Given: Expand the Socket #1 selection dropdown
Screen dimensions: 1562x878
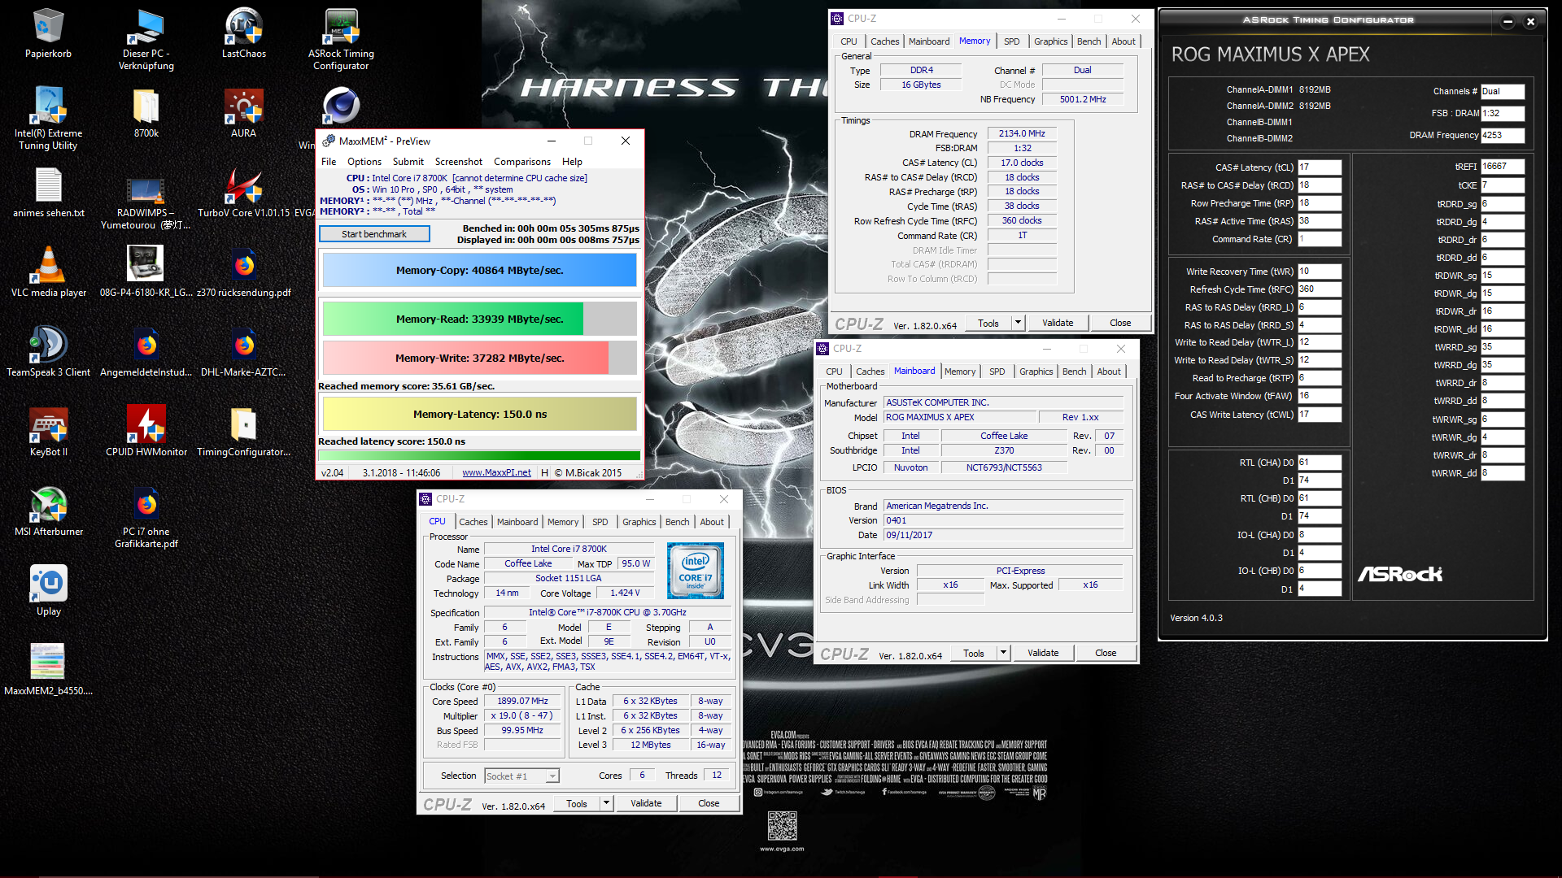Looking at the screenshot, I should click(x=552, y=776).
